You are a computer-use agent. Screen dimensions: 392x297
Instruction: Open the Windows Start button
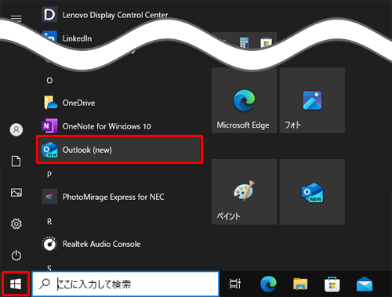16,284
